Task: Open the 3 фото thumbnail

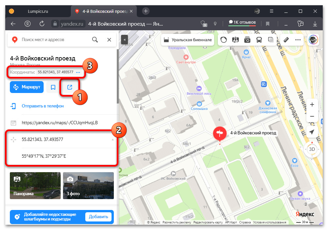Action: [88, 186]
